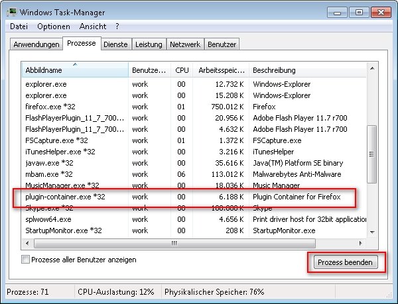398x304 pixels.
Task: Select the plugin-container.exe *32 process
Action: [194, 197]
